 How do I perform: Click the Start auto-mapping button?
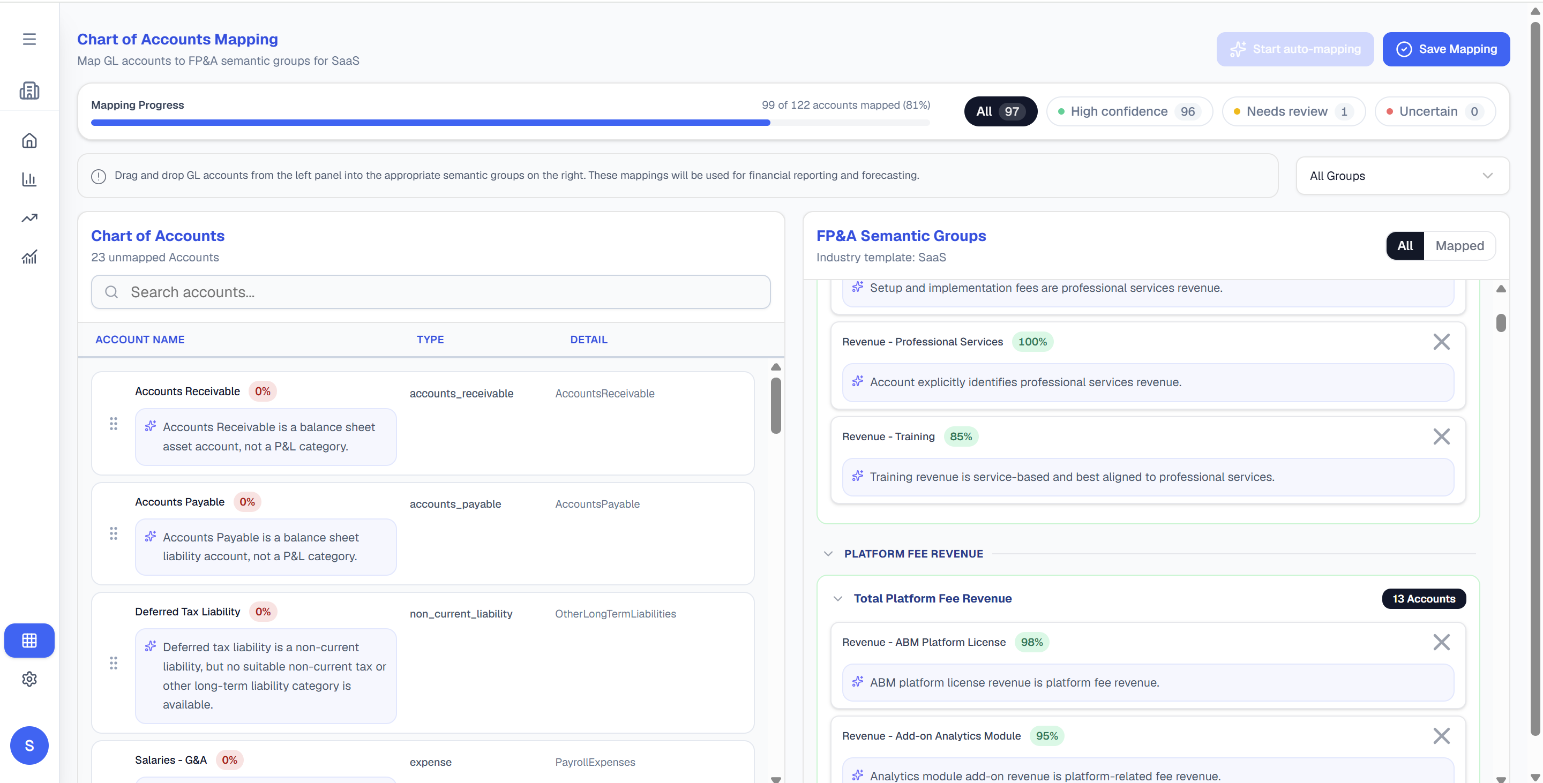[1295, 49]
